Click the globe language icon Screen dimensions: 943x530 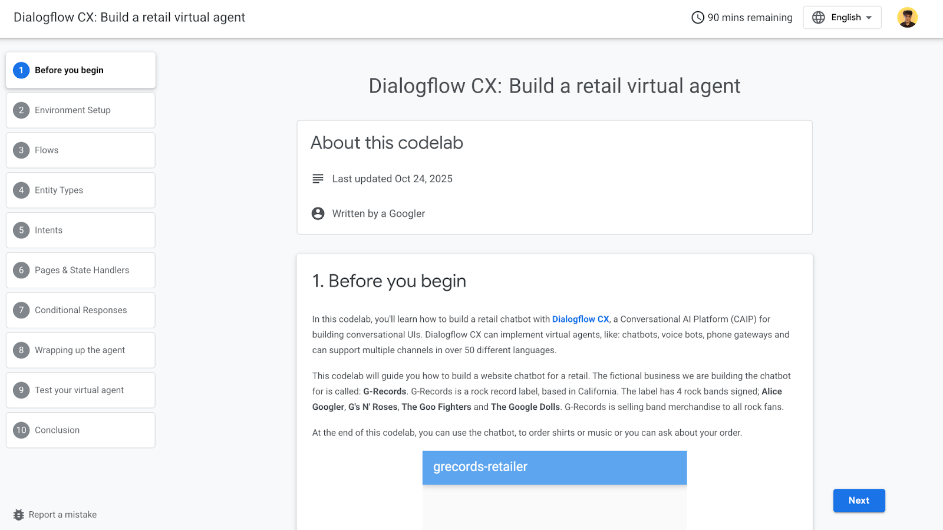point(819,18)
